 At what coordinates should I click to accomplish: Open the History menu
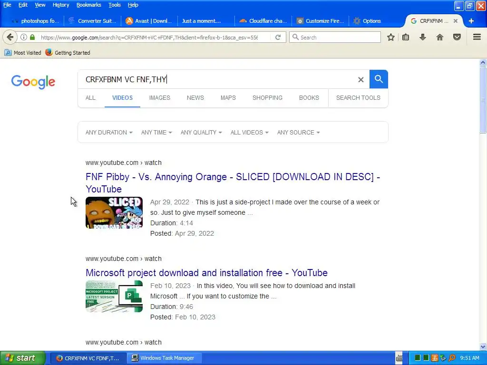click(61, 5)
